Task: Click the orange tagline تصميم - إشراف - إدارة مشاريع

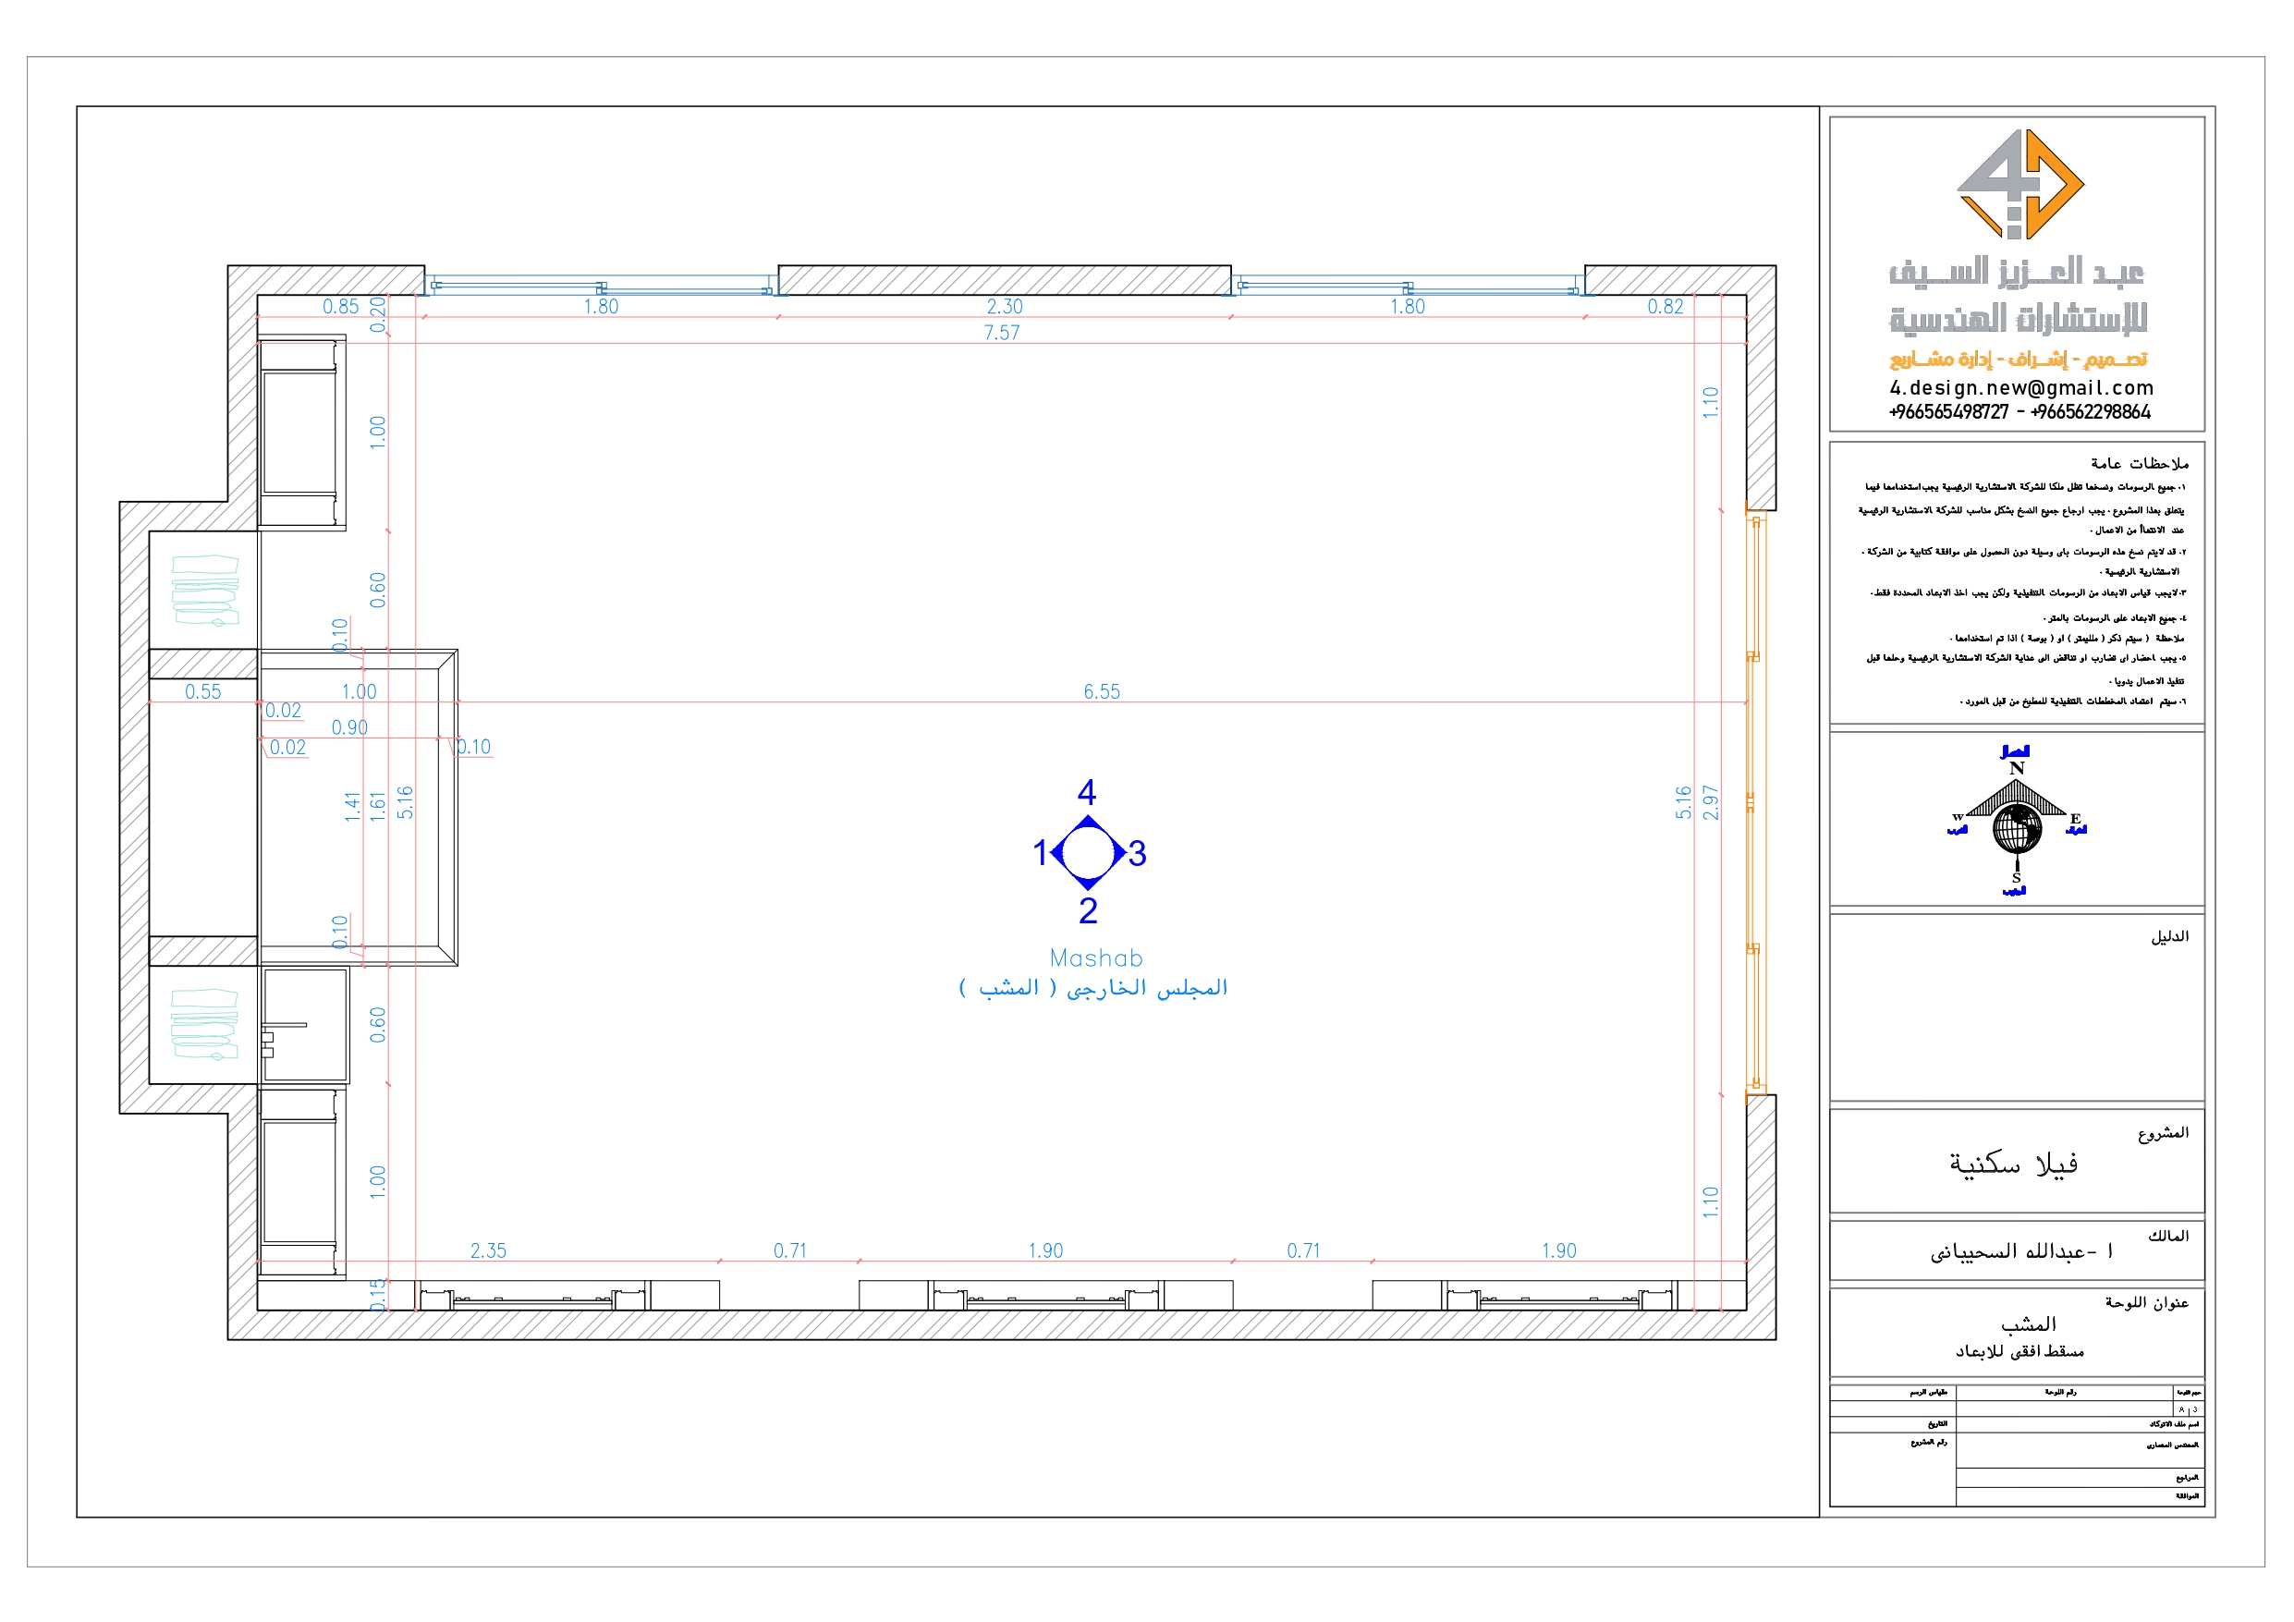Action: [2018, 359]
